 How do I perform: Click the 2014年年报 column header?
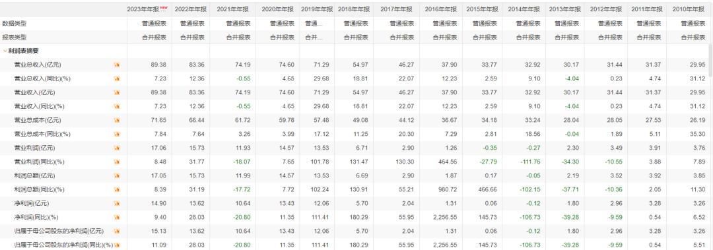[524, 9]
